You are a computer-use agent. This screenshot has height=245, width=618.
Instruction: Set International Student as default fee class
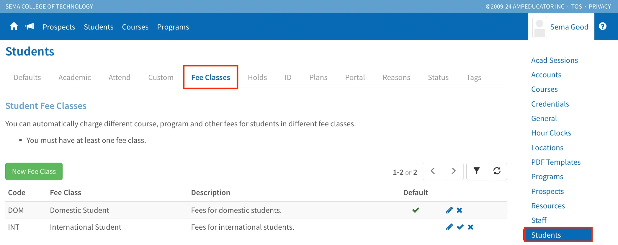[x=460, y=227]
